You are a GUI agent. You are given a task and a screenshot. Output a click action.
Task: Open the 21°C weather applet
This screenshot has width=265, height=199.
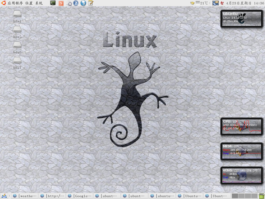coord(202,3)
